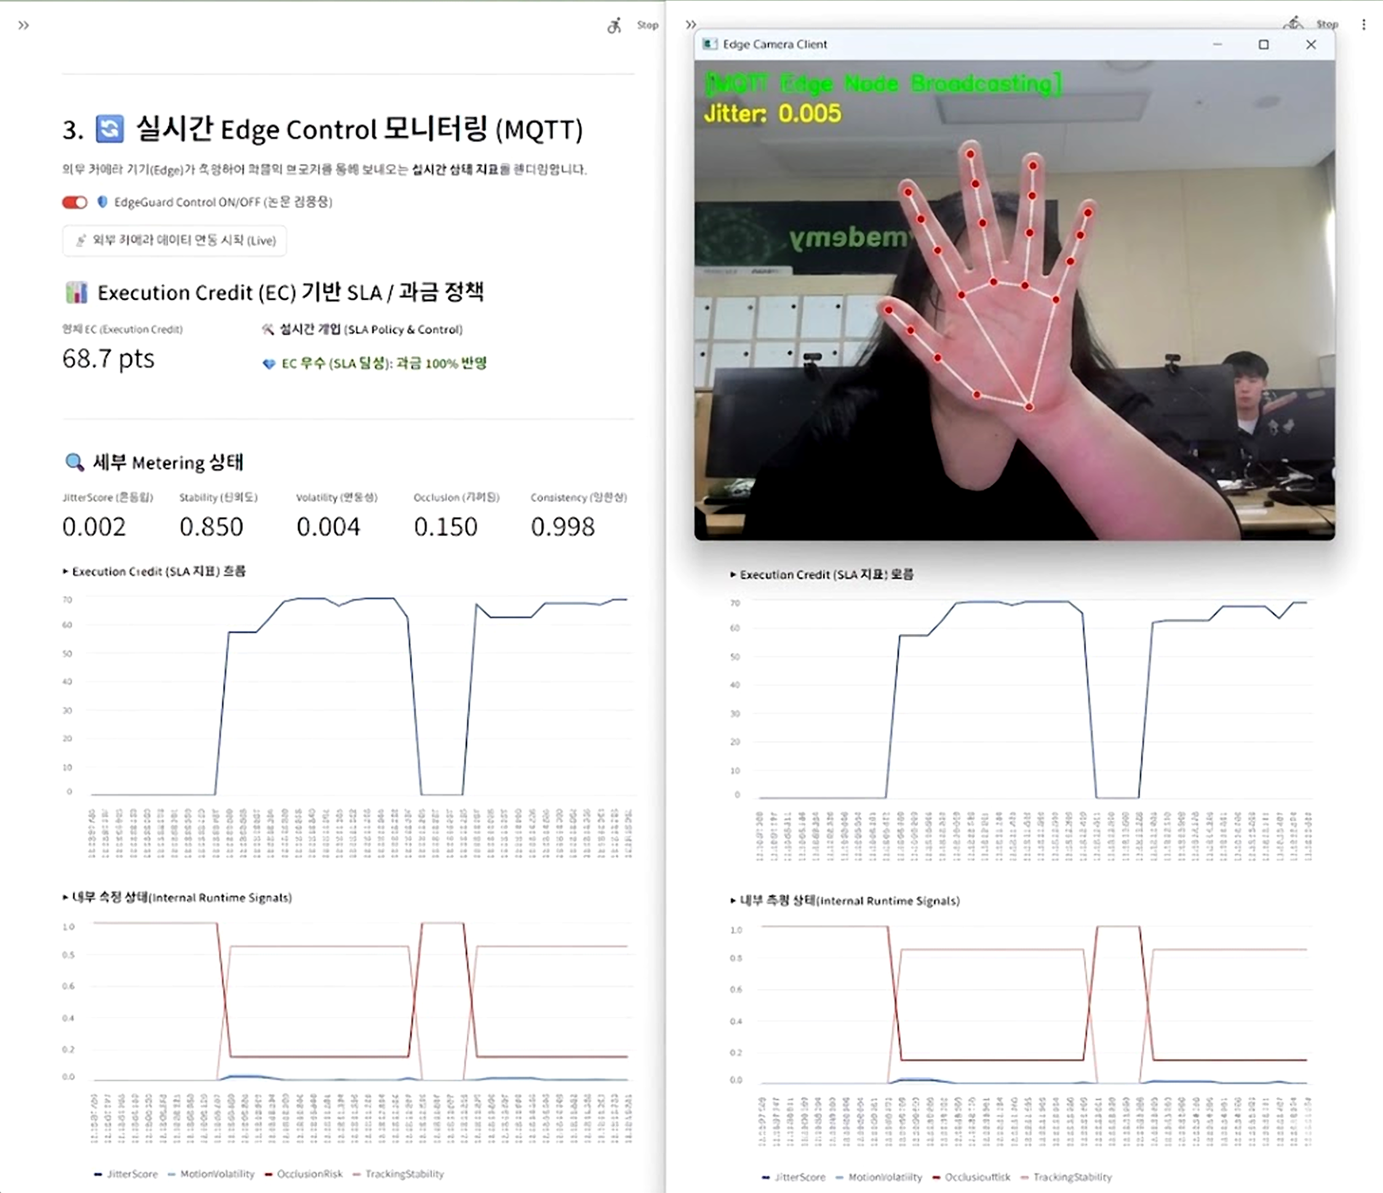1383x1193 pixels.
Task: Select the Occlusion value 0.150
Action: point(446,527)
